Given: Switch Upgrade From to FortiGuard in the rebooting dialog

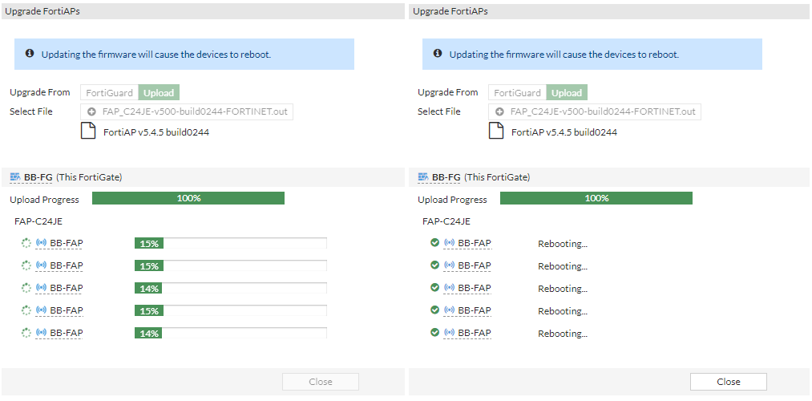Looking at the screenshot, I should pyautogui.click(x=517, y=93).
